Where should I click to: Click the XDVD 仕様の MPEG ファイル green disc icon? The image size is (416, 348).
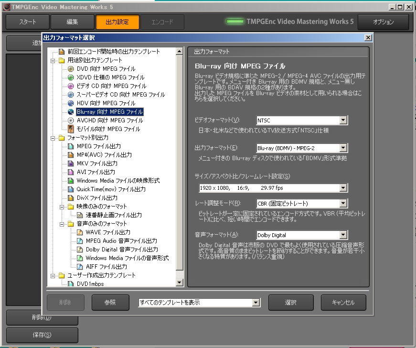(71, 77)
